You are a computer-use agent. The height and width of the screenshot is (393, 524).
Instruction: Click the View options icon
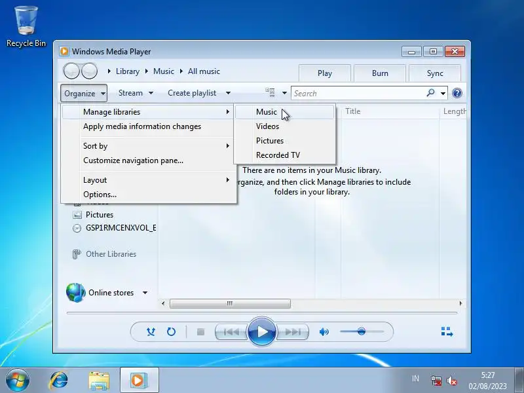click(270, 92)
